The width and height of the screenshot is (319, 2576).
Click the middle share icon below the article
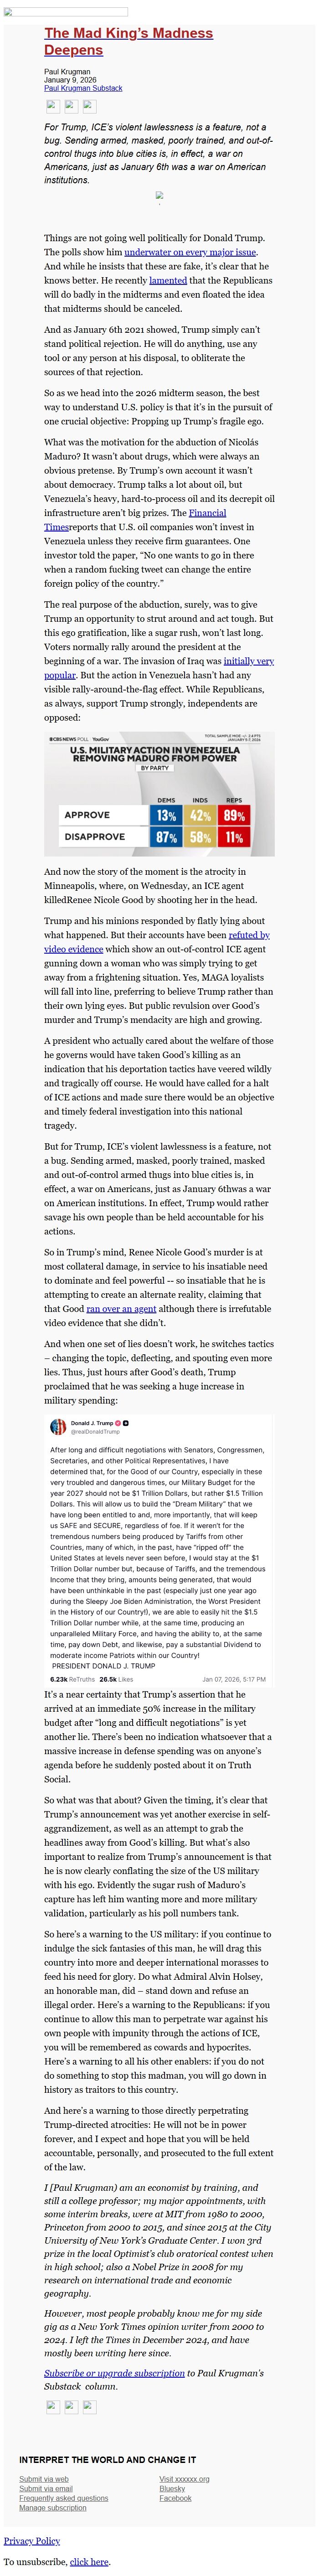tap(71, 2406)
